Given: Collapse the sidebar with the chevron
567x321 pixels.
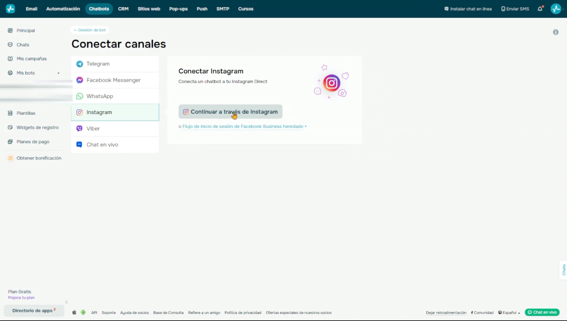Looking at the screenshot, I should click(x=67, y=302).
